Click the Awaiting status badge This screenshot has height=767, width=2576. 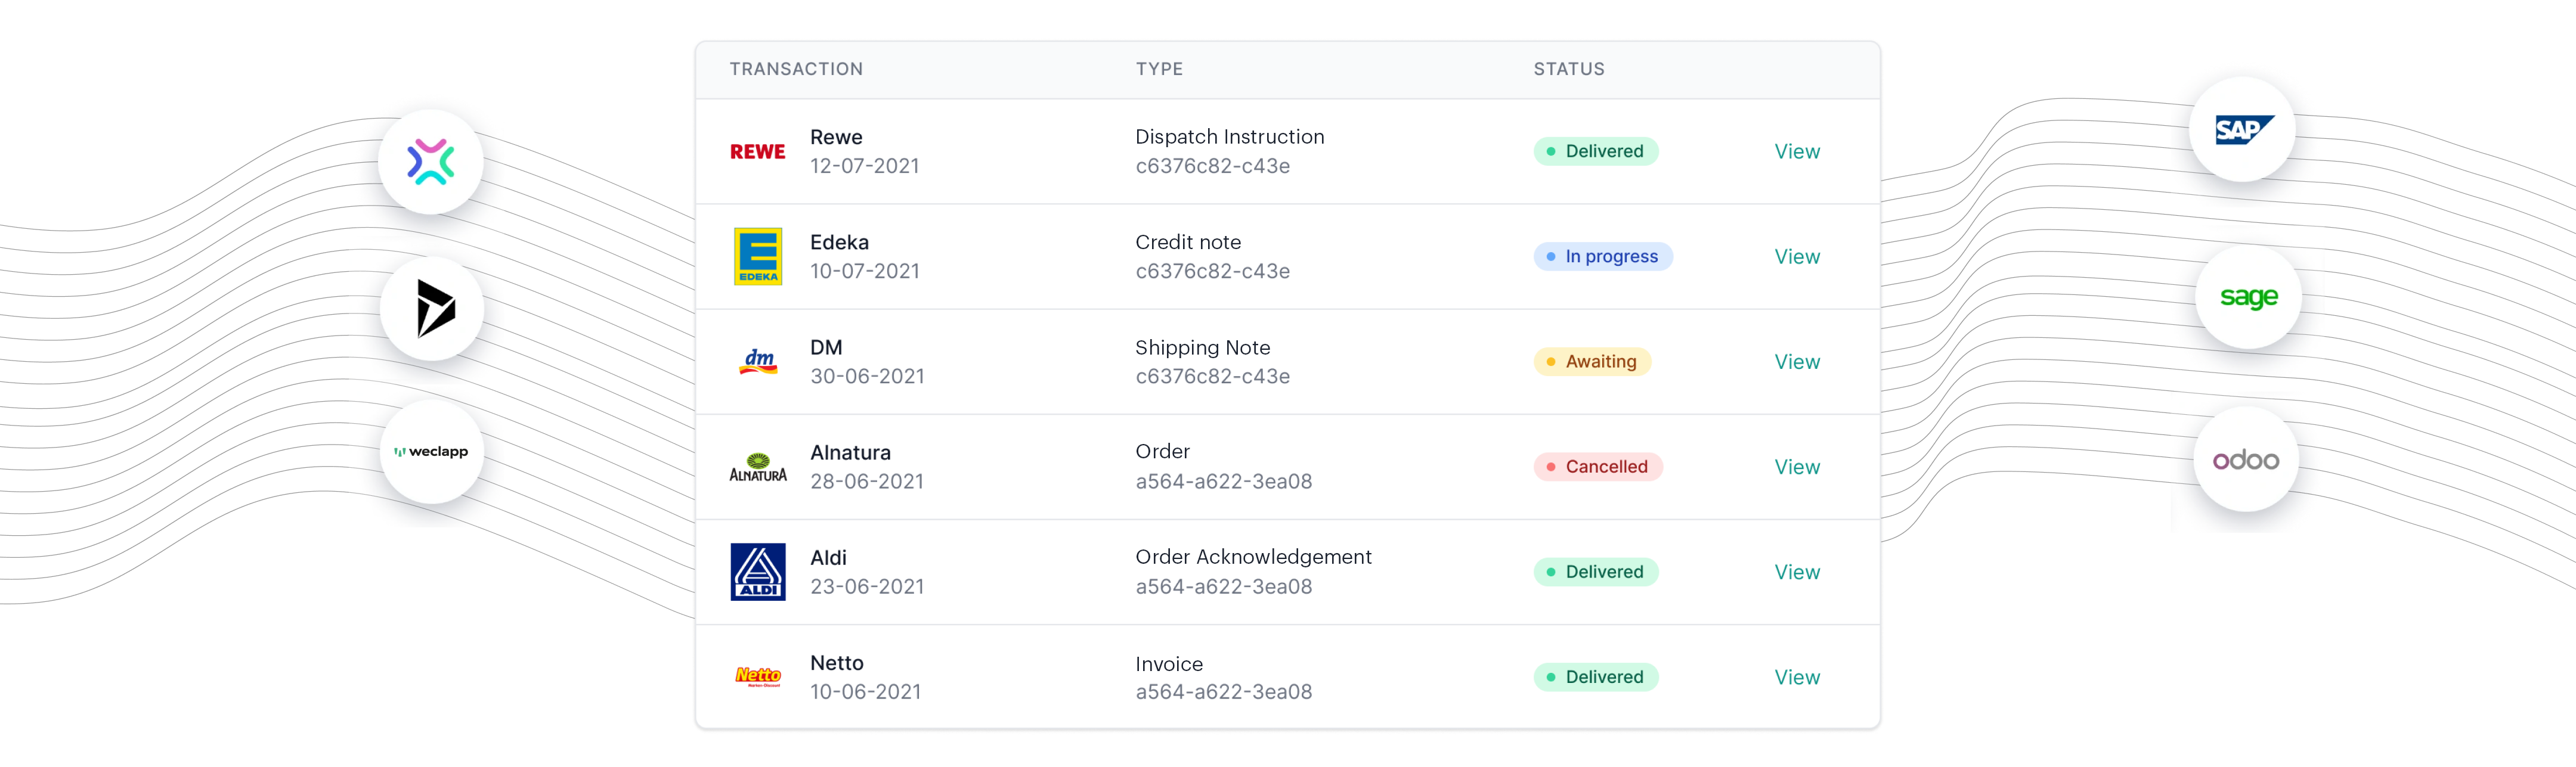(1592, 361)
